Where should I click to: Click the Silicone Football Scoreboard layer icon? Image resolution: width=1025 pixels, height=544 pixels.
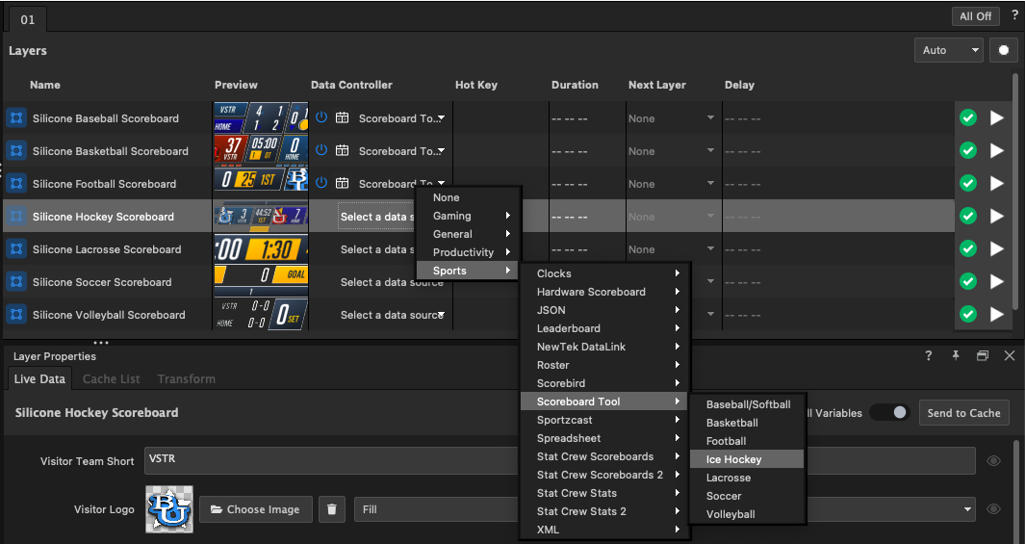tap(16, 184)
